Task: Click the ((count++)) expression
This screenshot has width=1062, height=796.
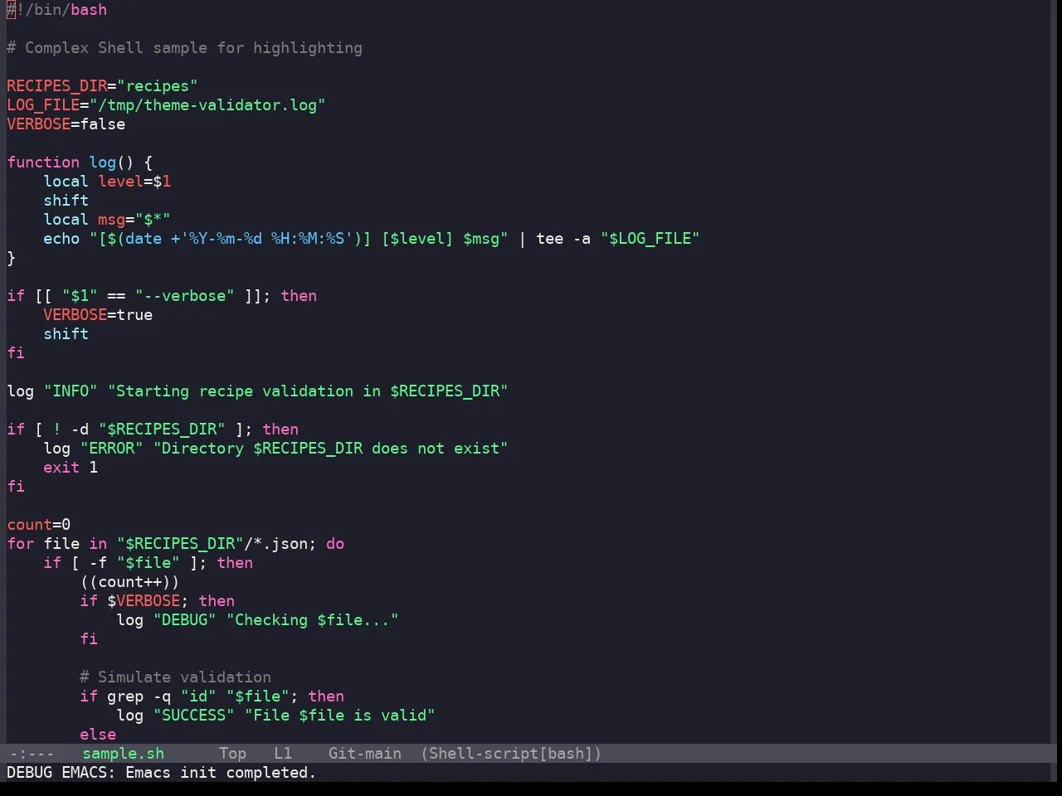Action: tap(129, 582)
